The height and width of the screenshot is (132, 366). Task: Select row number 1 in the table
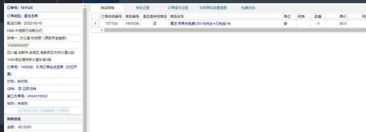coord(95,24)
